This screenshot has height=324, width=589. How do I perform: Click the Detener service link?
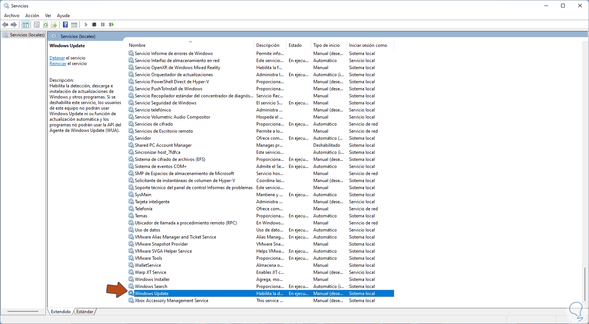(57, 58)
